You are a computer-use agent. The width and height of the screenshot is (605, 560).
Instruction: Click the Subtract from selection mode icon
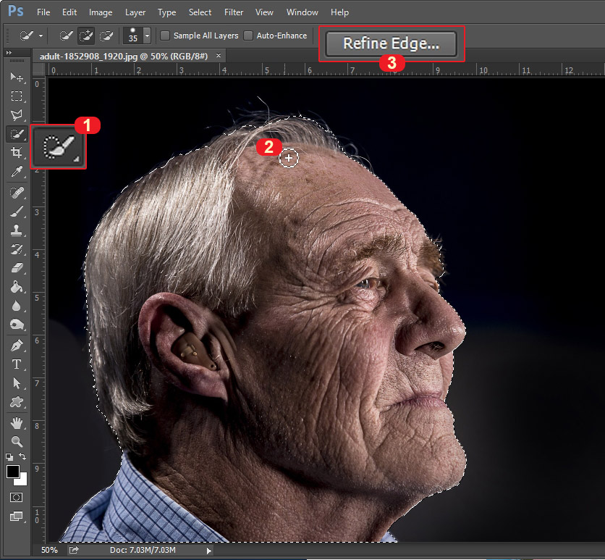pyautogui.click(x=106, y=36)
